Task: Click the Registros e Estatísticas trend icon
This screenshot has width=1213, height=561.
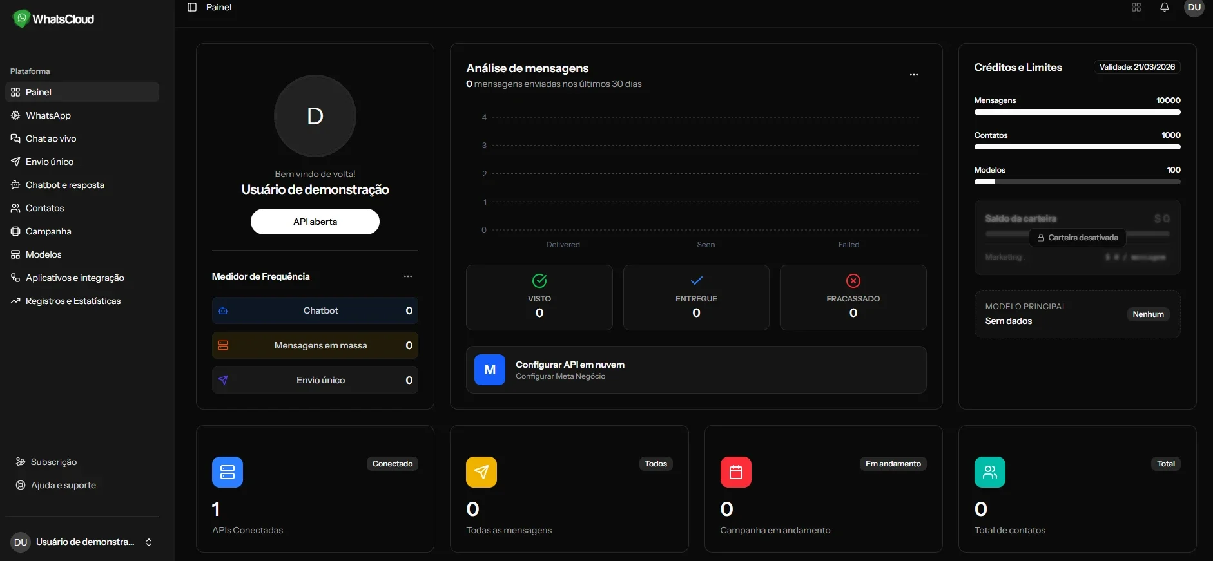Action: 15,301
